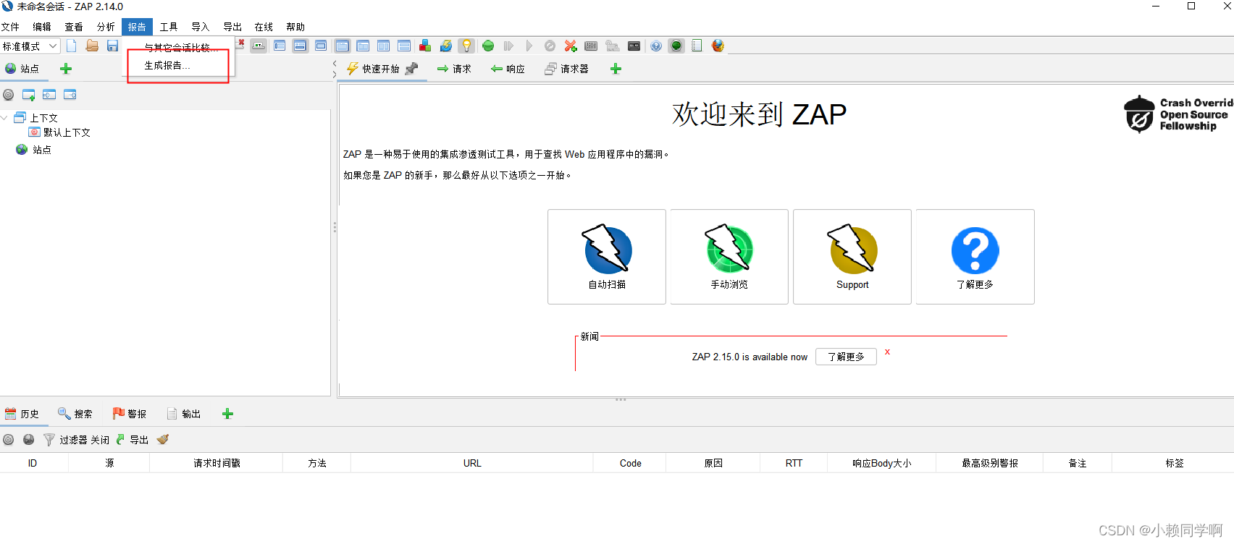Switch to the 快速开始 tab
This screenshot has width=1234, height=544.
coord(382,69)
